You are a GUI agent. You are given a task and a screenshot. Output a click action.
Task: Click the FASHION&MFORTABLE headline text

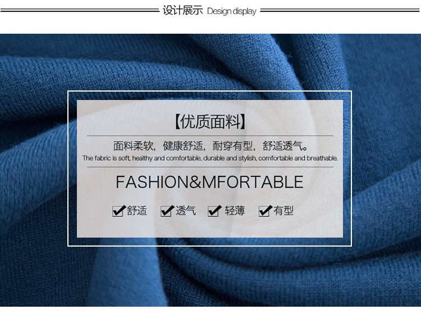[210, 182]
